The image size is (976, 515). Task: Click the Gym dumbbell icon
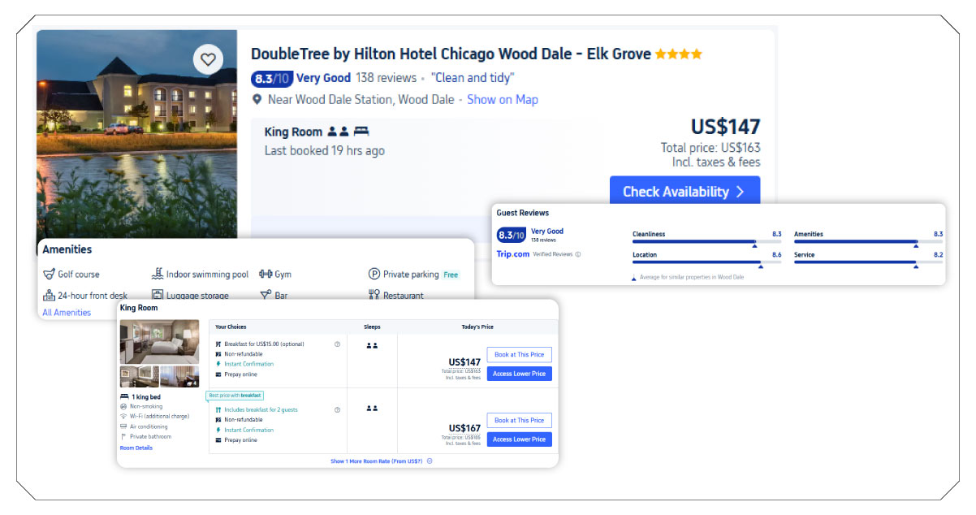(x=265, y=274)
